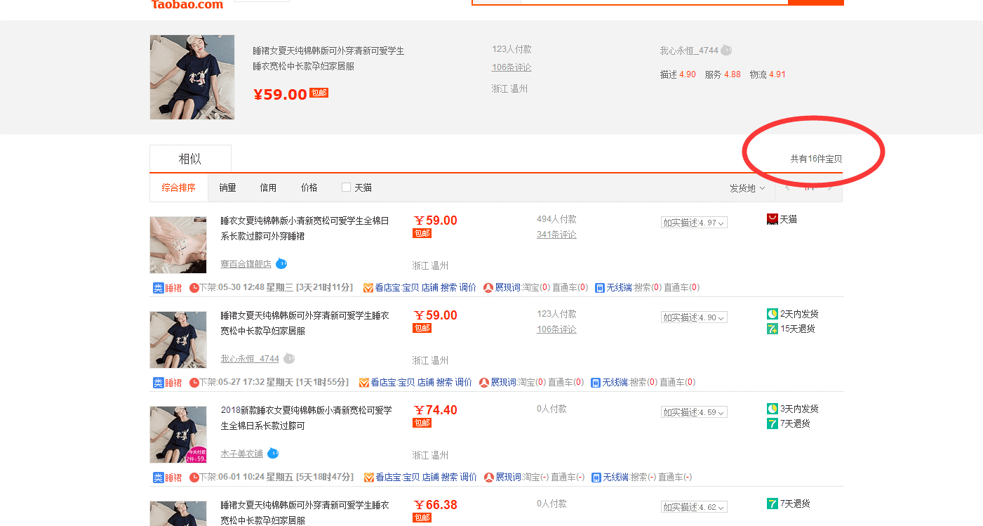Open the 木子美衣铺 shop link

tap(241, 454)
